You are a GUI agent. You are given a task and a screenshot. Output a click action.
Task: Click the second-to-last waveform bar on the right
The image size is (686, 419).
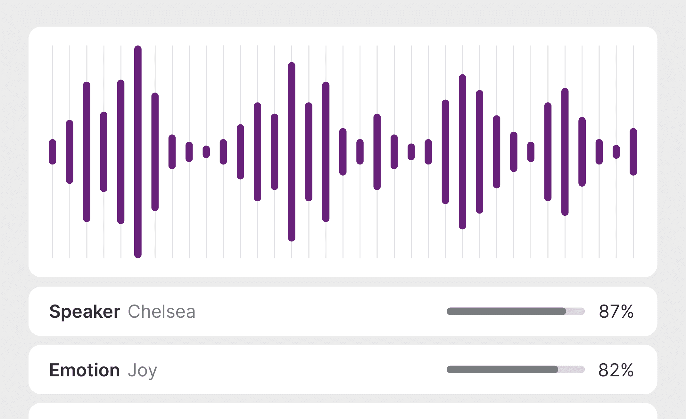pyautogui.click(x=616, y=152)
